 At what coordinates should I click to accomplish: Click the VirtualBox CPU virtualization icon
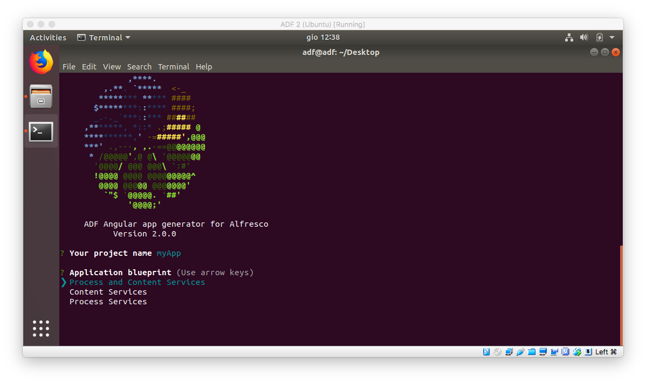(x=566, y=352)
